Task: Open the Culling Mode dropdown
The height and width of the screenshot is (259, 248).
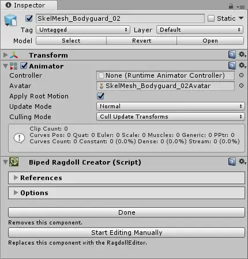Action: [x=171, y=117]
